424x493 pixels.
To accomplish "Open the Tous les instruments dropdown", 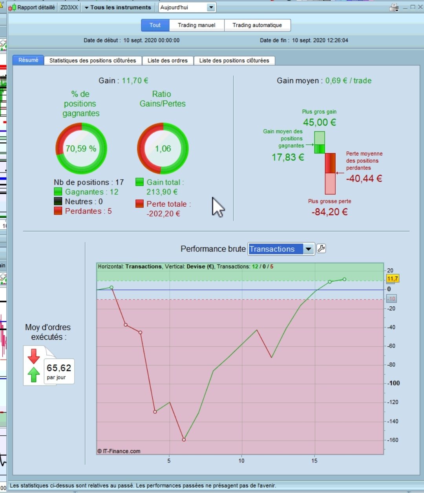I will tap(118, 7).
